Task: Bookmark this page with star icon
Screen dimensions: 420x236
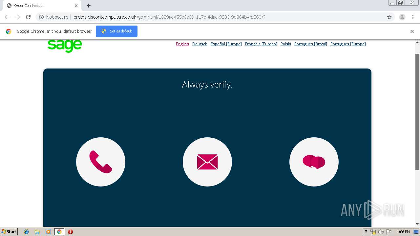Action: point(389,17)
